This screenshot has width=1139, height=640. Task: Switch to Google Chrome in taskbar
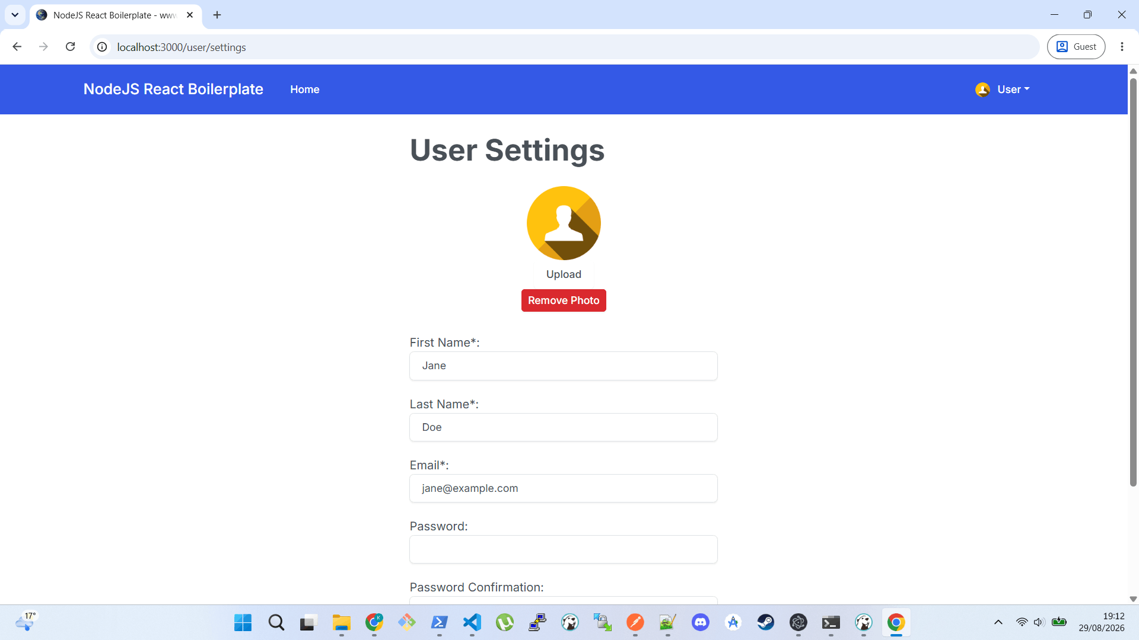pos(896,623)
